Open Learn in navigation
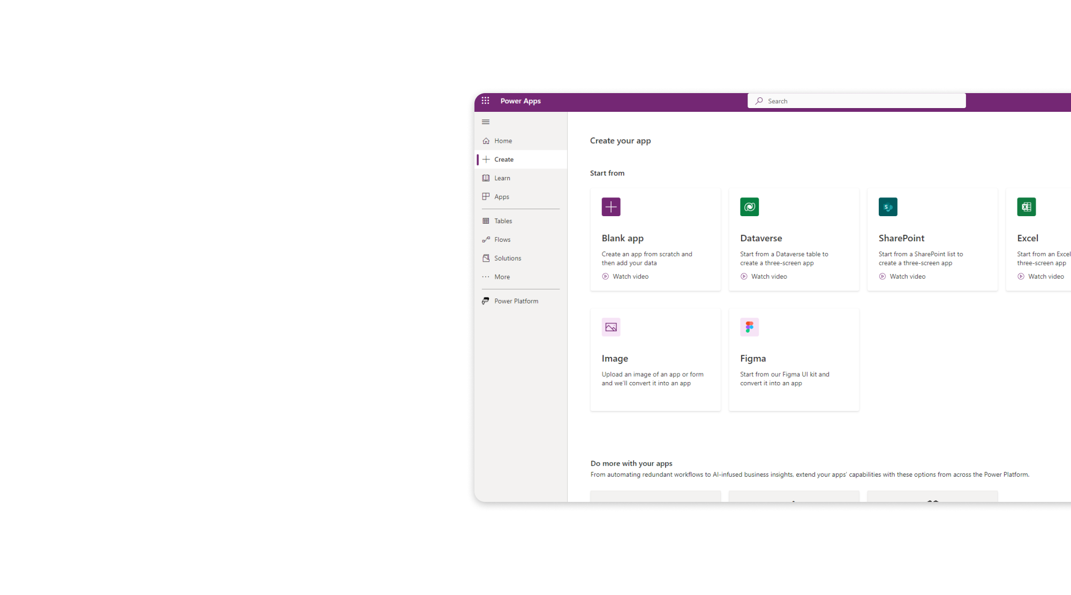The image size is (1071, 595). click(521, 178)
